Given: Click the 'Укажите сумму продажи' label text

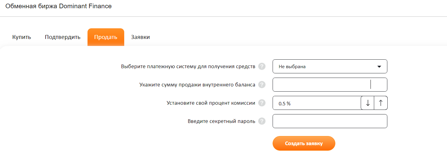Looking at the screenshot, I should click(x=197, y=85).
